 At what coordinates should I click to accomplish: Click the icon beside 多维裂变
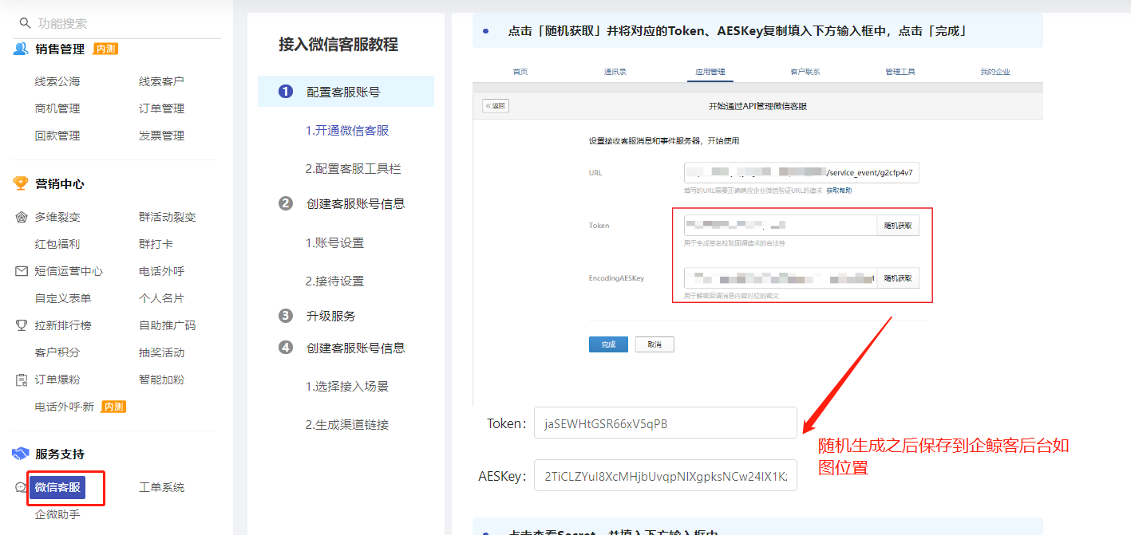click(x=22, y=217)
